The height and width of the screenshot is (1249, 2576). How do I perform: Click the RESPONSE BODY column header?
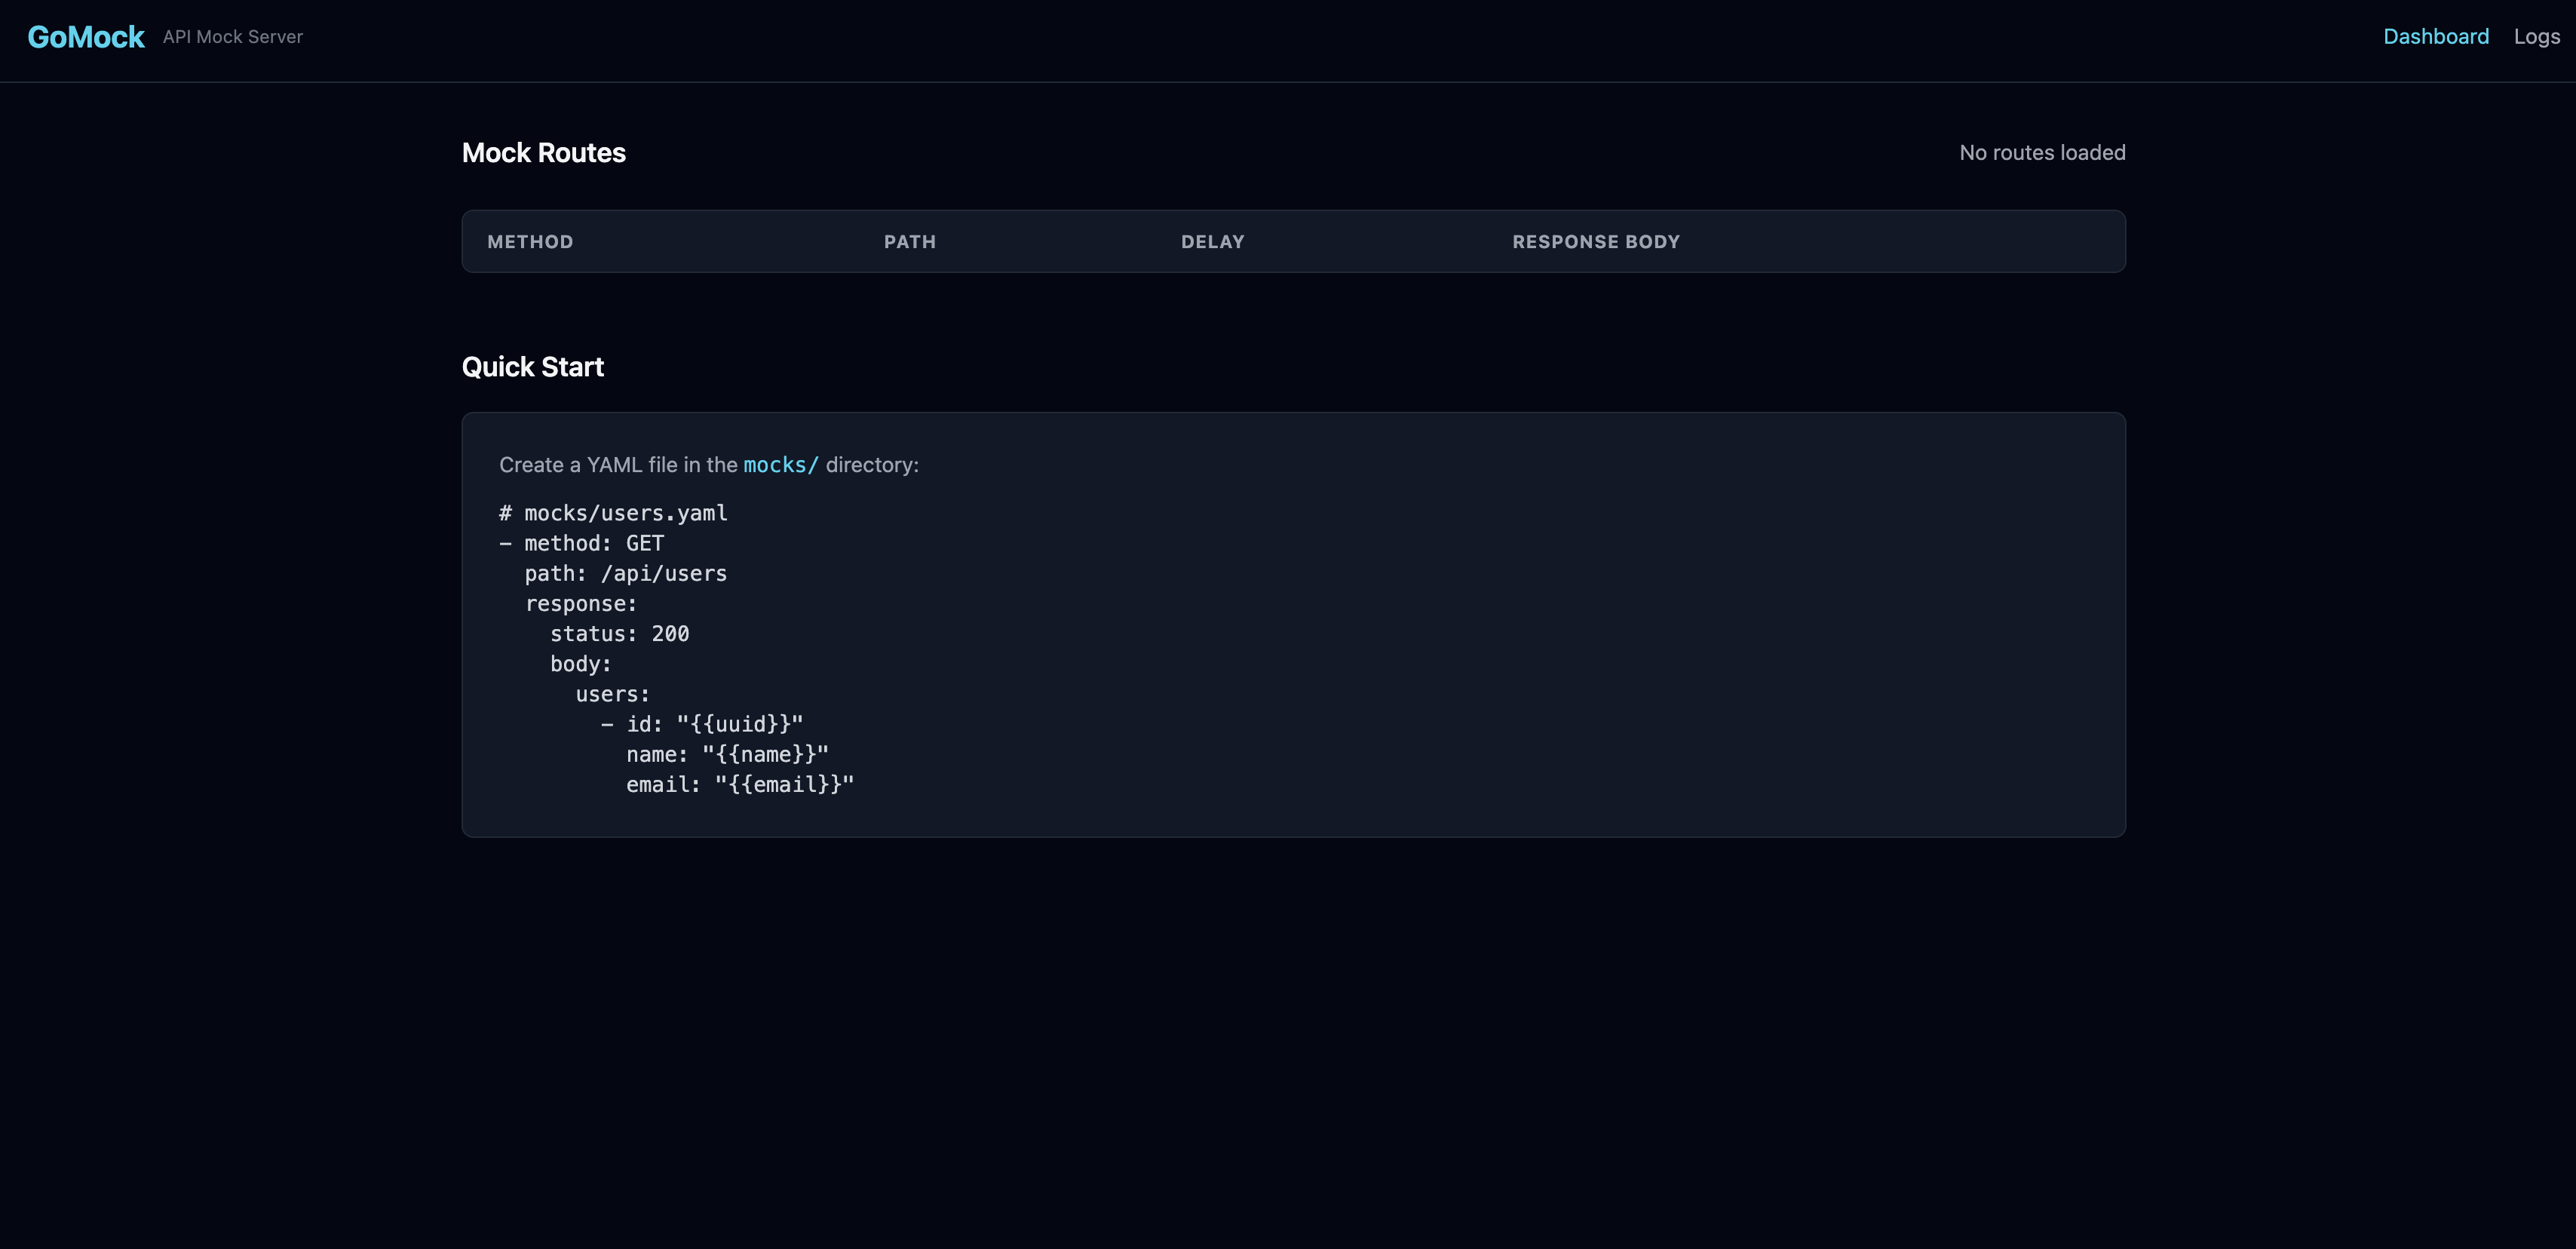pyautogui.click(x=1596, y=242)
